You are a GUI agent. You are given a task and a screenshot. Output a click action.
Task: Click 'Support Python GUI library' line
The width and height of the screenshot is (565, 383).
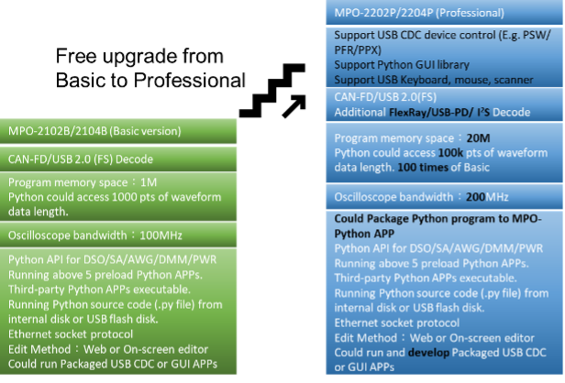tap(402, 65)
